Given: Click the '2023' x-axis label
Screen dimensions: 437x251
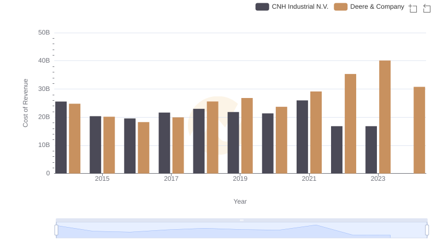Looking at the screenshot, I should click(x=378, y=179).
